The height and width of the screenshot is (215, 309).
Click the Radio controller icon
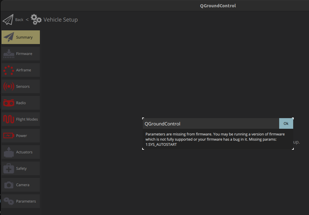tap(9, 103)
